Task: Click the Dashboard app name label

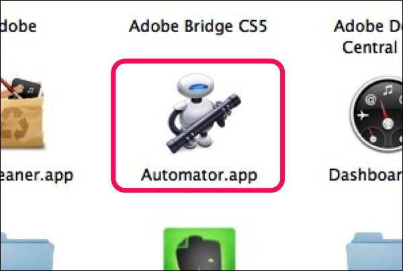Action: point(366,175)
